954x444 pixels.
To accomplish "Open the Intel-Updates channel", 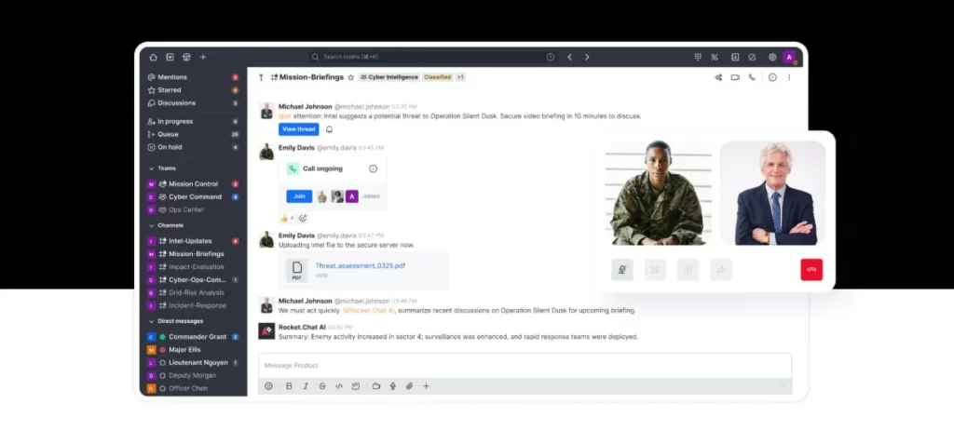I will click(193, 241).
